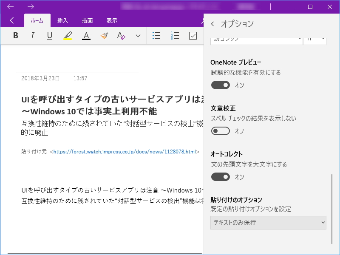Change font size with the size dropdown

point(314,39)
